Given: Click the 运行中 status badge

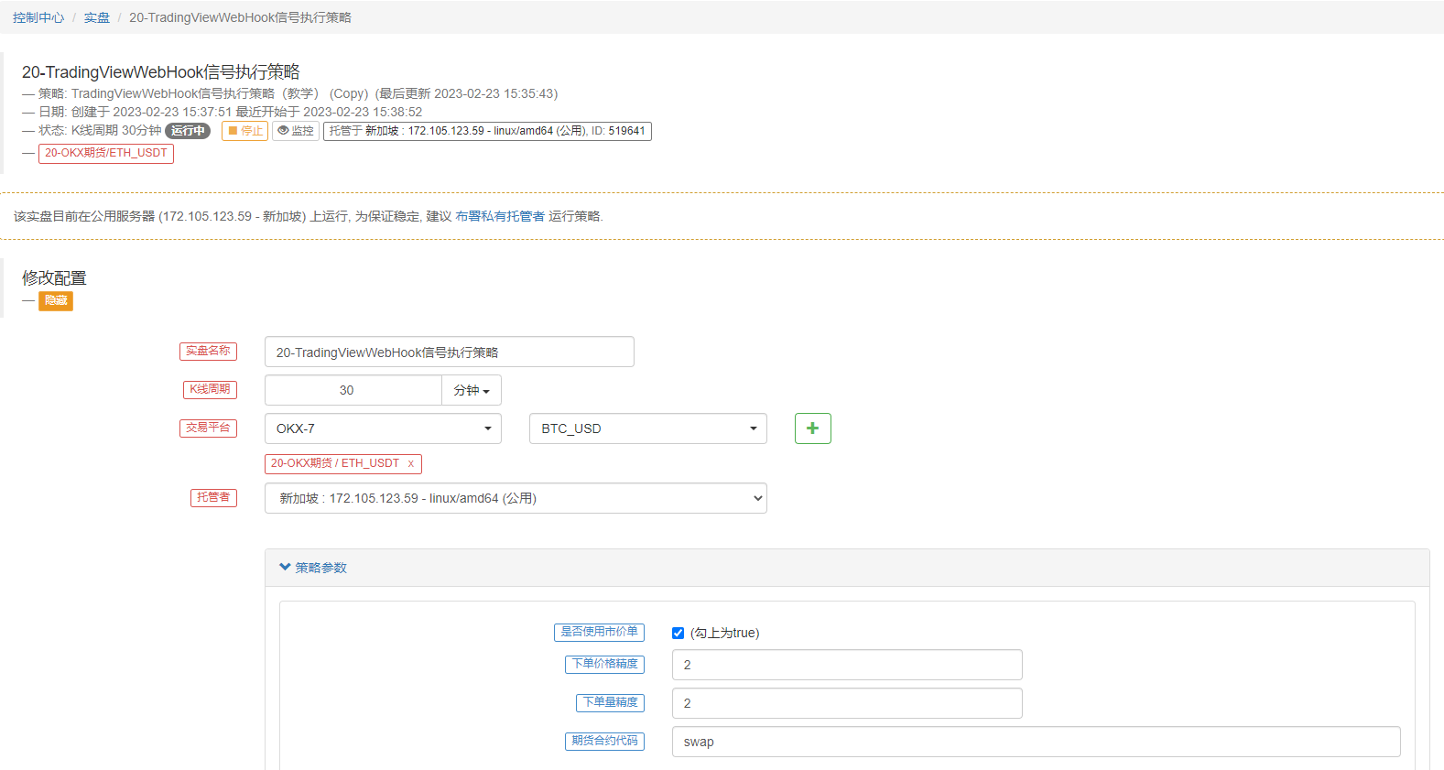Looking at the screenshot, I should coord(188,131).
